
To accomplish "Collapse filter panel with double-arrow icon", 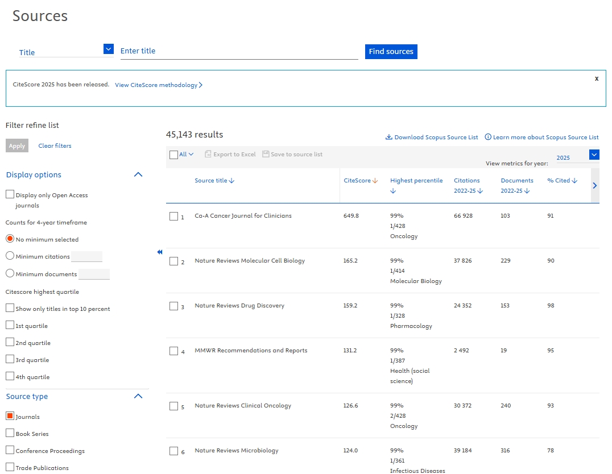I will [160, 252].
